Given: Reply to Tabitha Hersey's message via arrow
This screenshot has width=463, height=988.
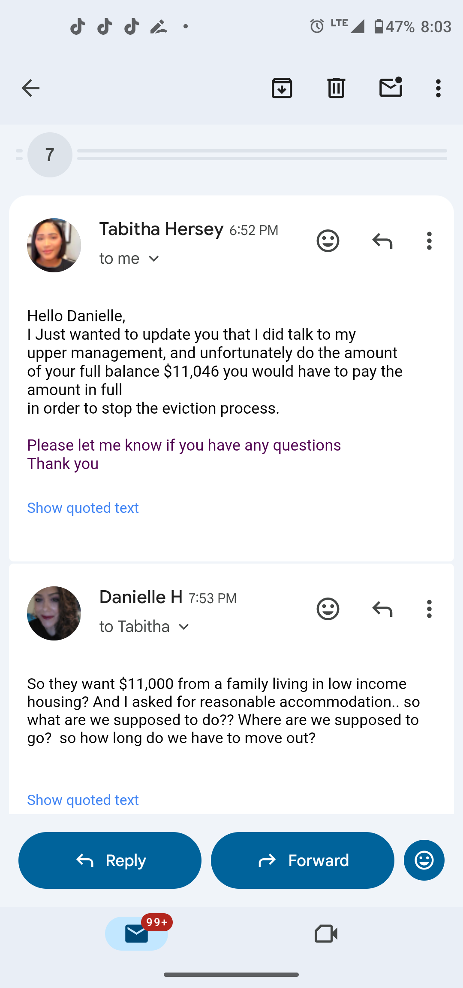Looking at the screenshot, I should tap(382, 241).
